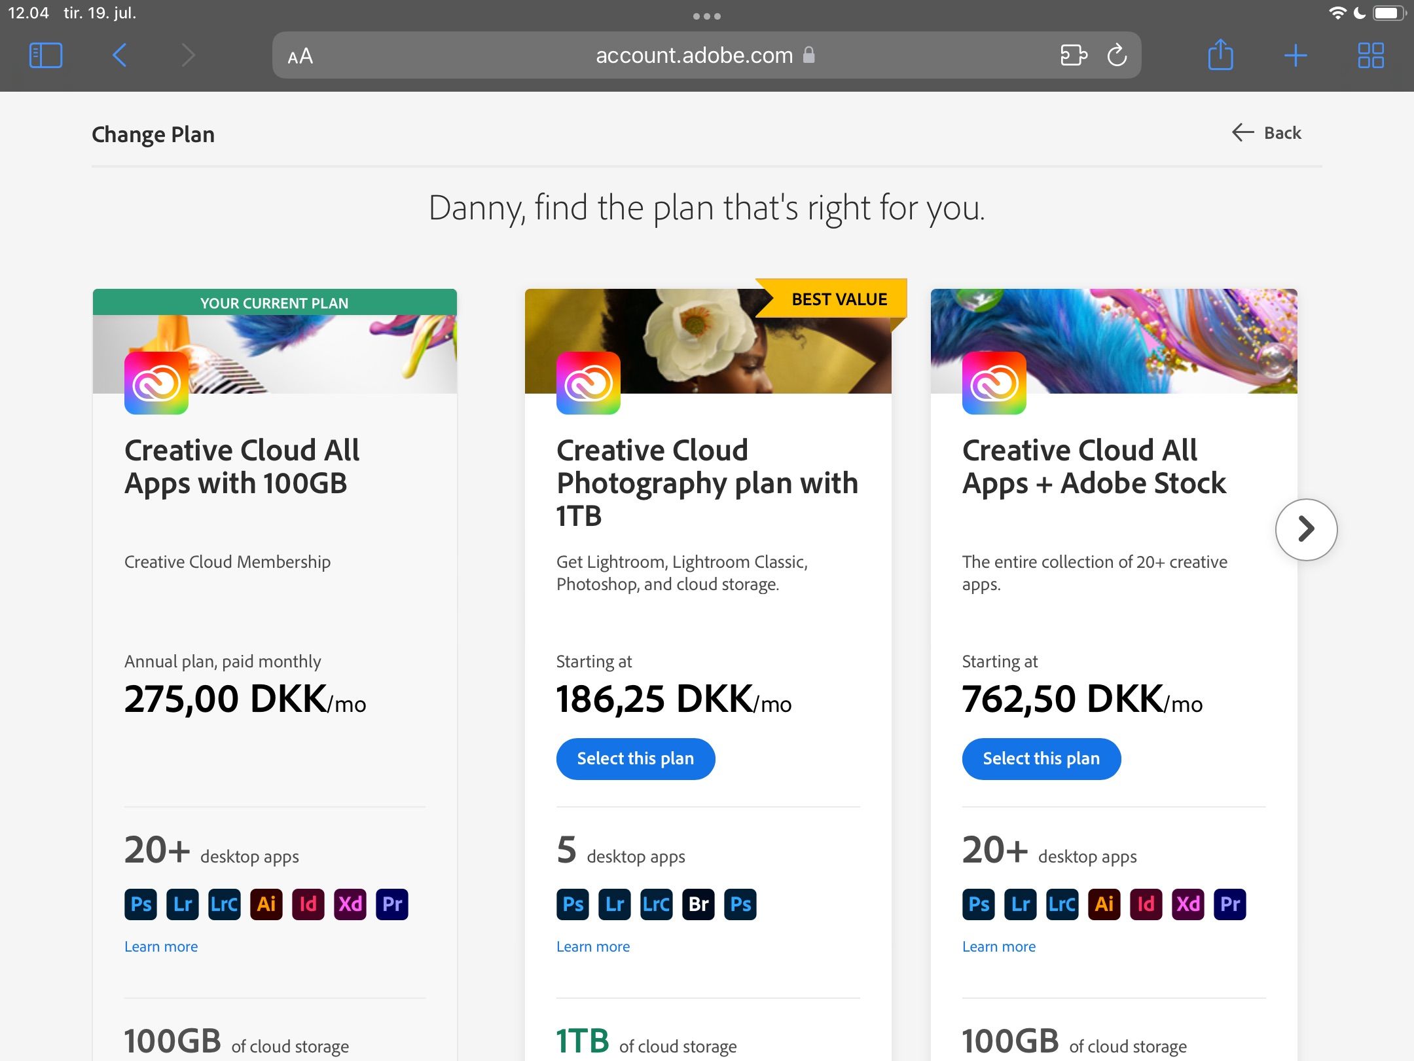Show the Safari tab overview grid

tap(1371, 56)
